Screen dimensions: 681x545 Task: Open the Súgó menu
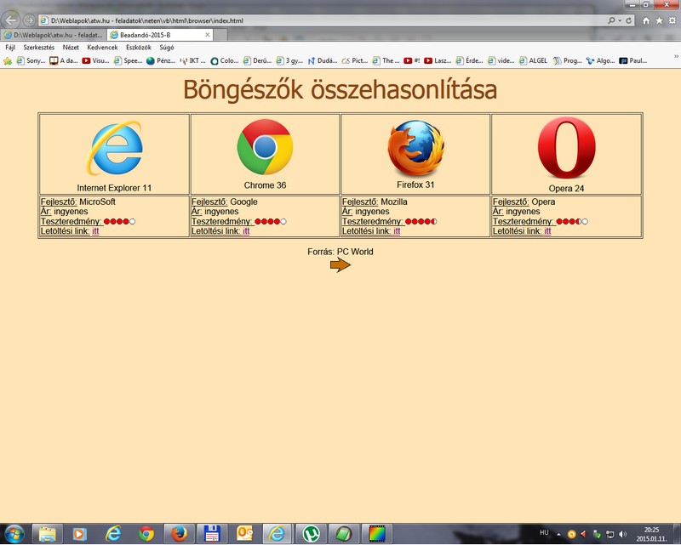[166, 48]
